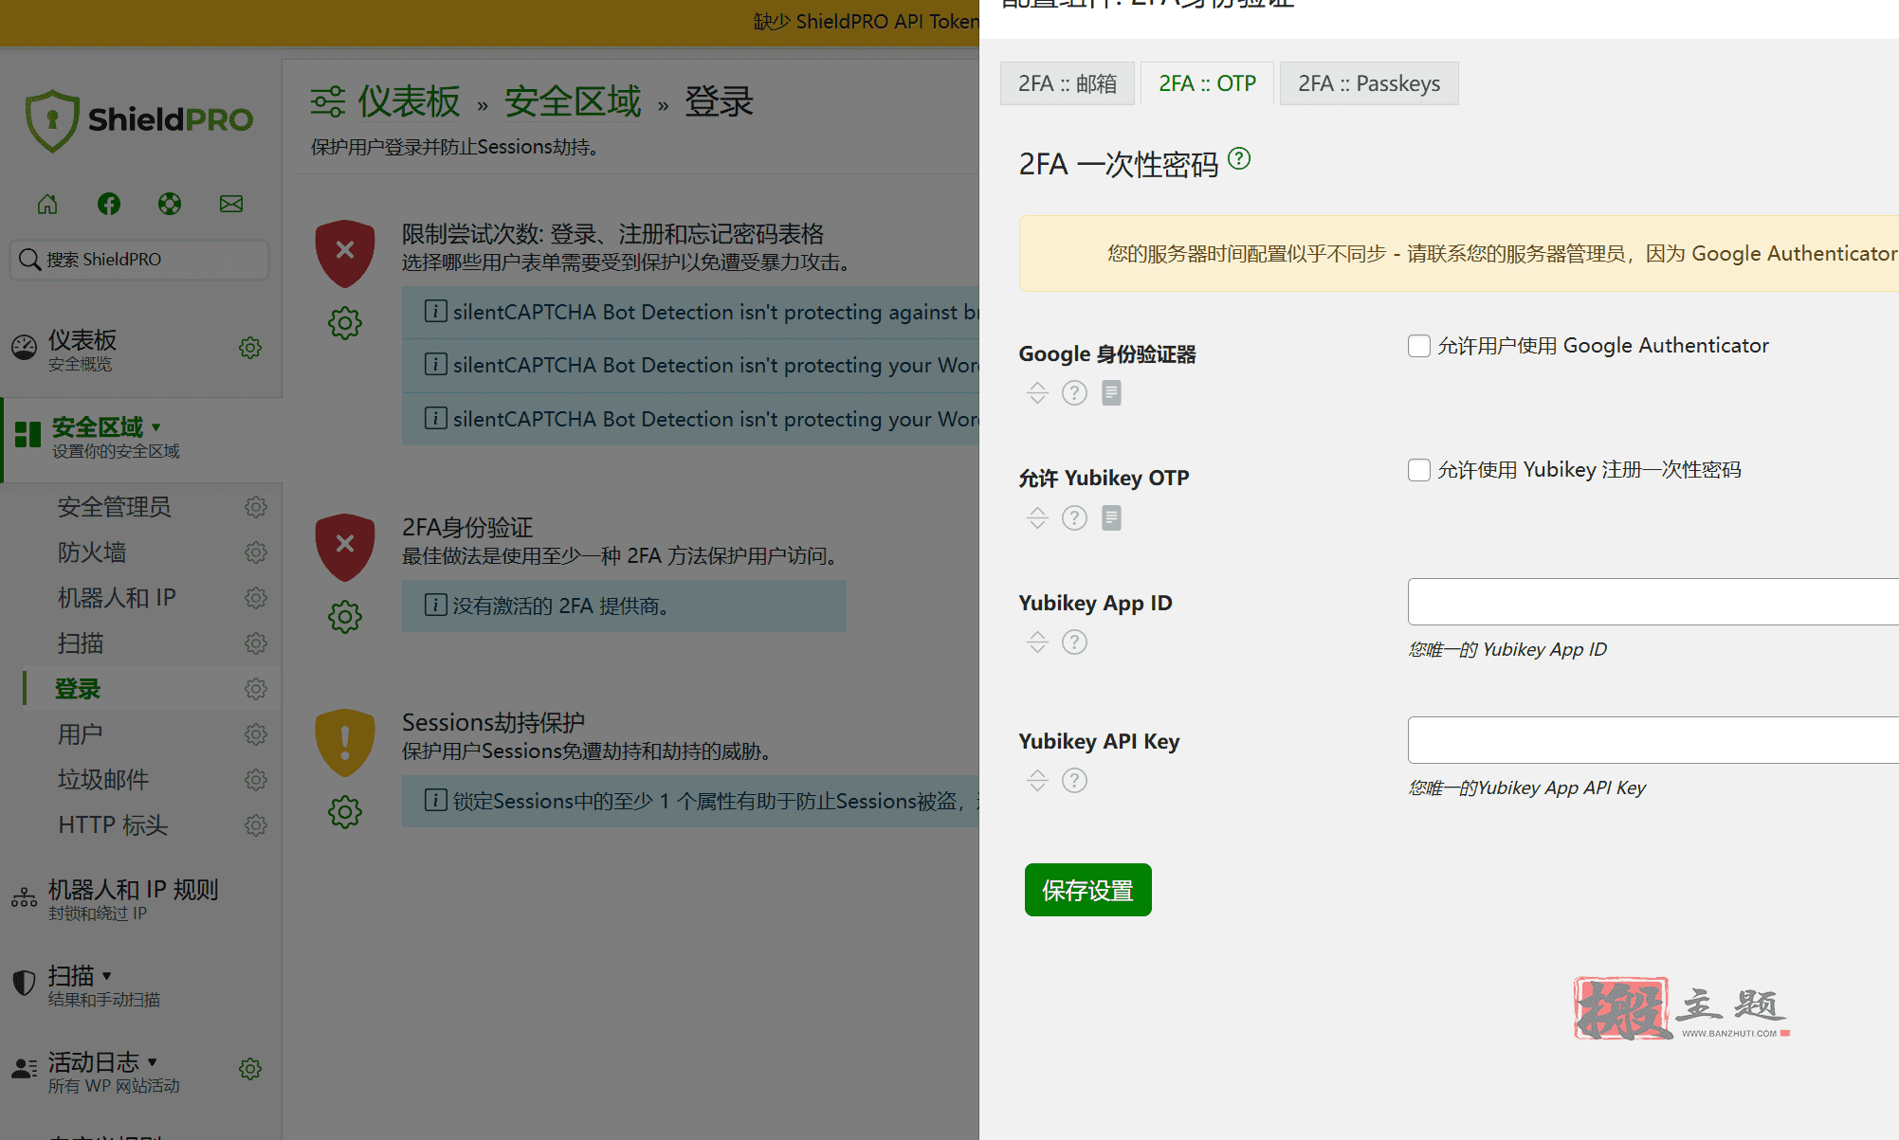Open gear settings for 活动日志
The height and width of the screenshot is (1140, 1899).
pyautogui.click(x=250, y=1069)
